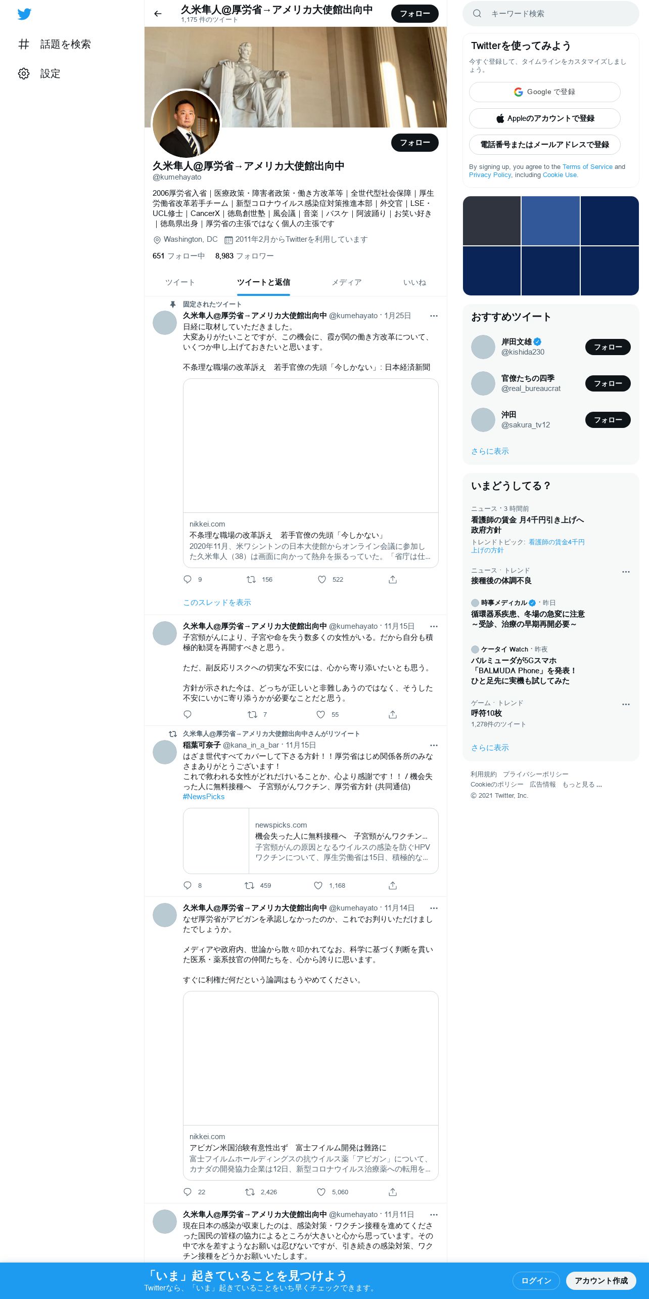Reply to アビガン tweet with 22 replies
This screenshot has width=649, height=1299.
[x=188, y=1192]
